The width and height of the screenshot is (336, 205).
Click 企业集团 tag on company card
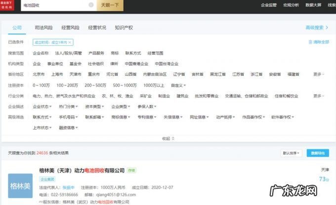[x=47, y=179]
